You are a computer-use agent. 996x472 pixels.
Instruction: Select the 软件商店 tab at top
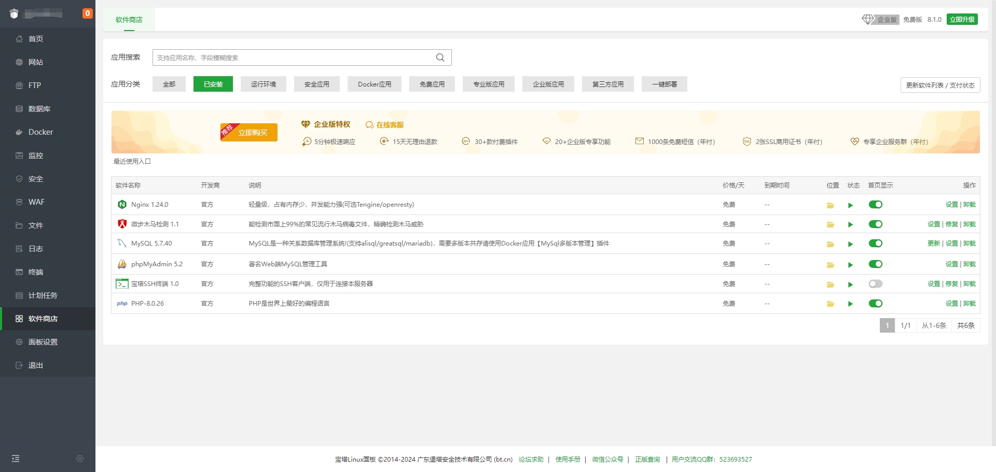pos(129,20)
